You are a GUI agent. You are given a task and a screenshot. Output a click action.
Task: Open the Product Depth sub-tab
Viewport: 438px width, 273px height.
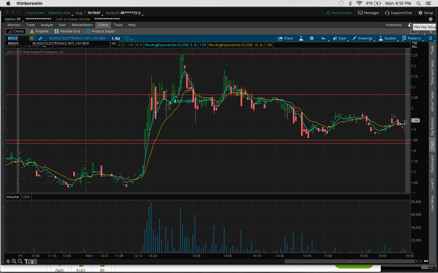pyautogui.click(x=101, y=31)
